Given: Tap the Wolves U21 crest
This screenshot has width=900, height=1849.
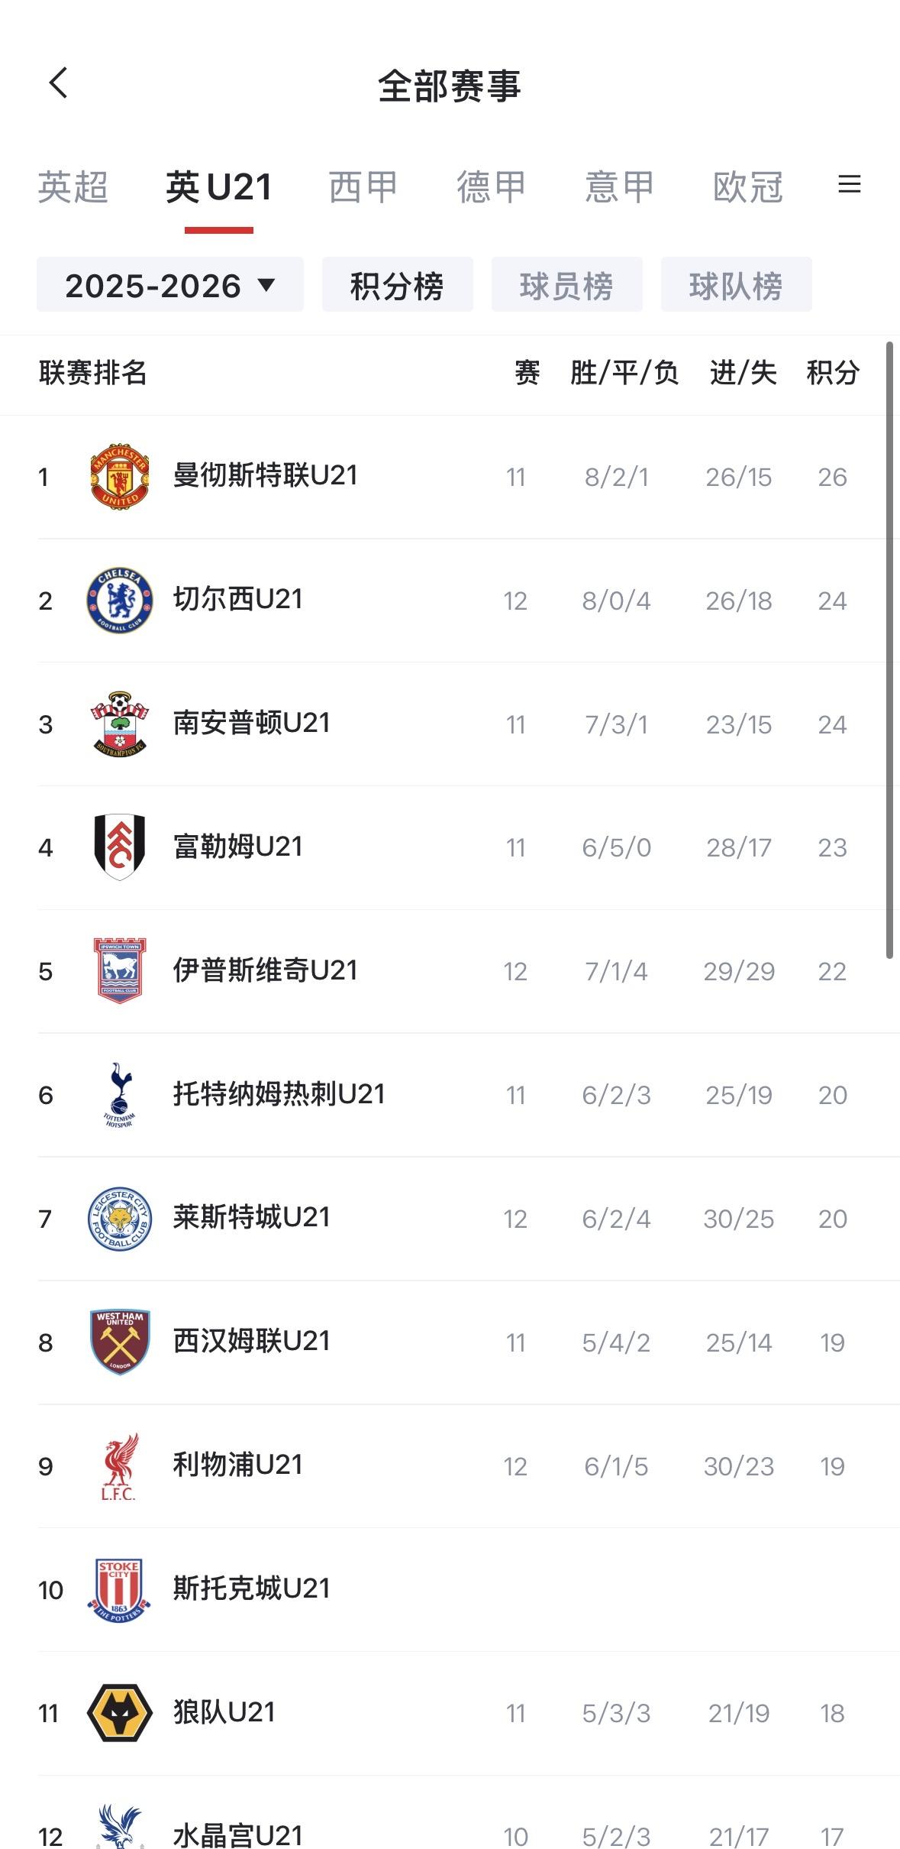Looking at the screenshot, I should pyautogui.click(x=120, y=1713).
